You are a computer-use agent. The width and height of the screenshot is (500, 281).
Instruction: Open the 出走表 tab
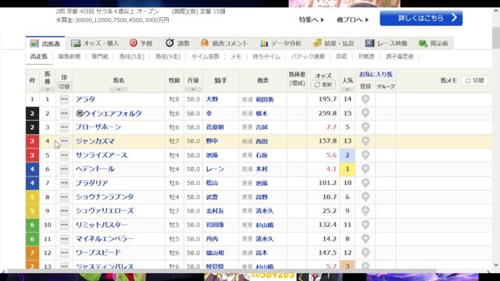click(45, 43)
